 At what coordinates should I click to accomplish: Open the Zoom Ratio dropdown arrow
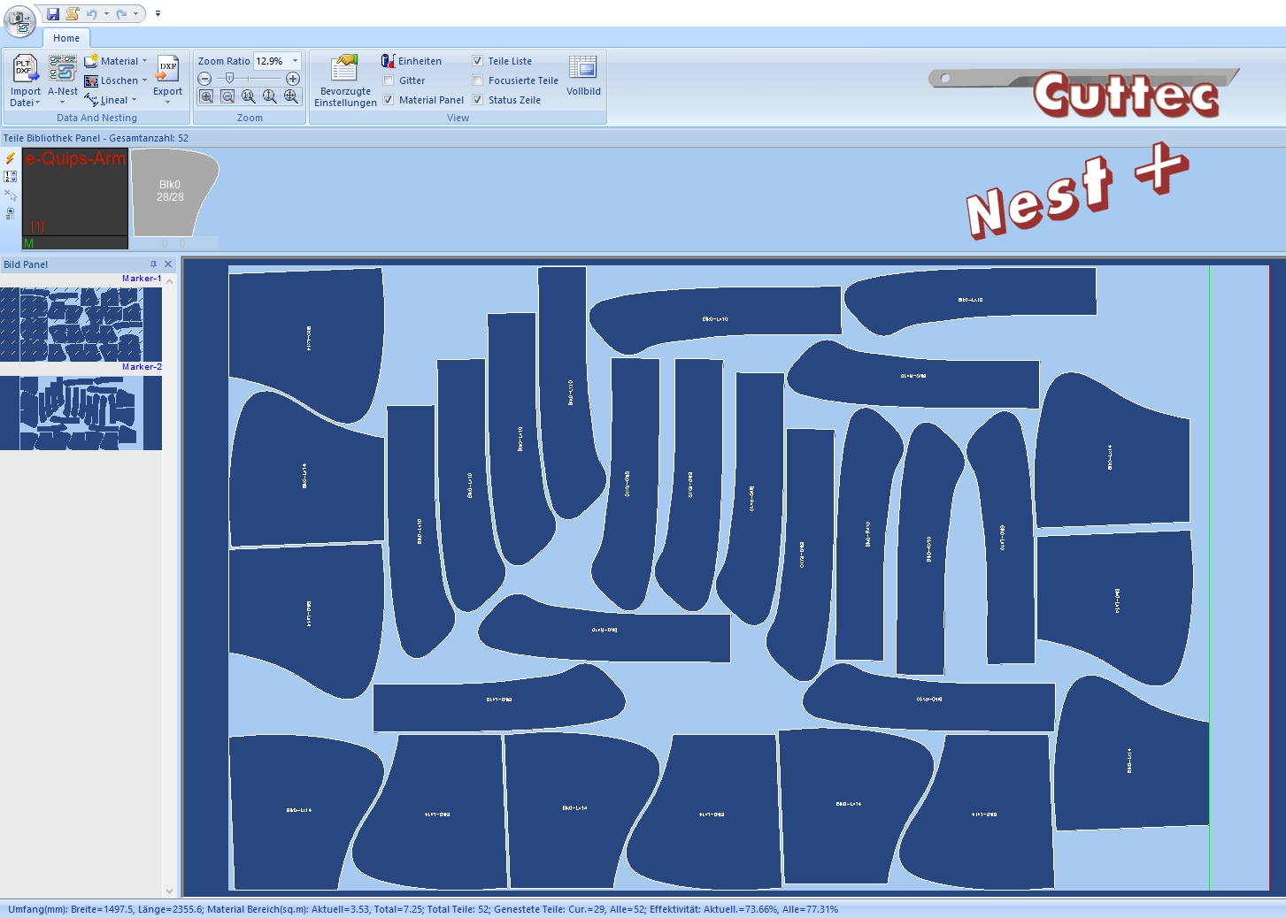pyautogui.click(x=296, y=61)
